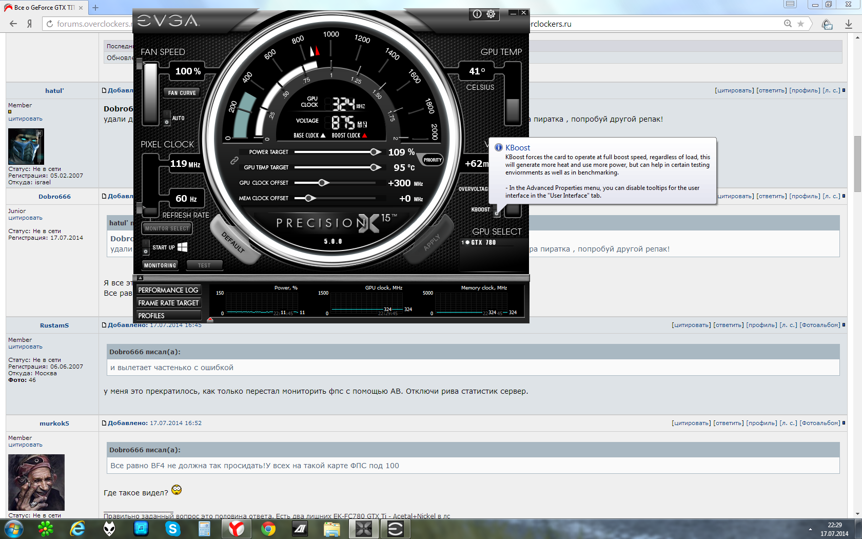Open the RustamS user profile link
Image resolution: width=862 pixels, height=539 pixels.
pos(54,325)
